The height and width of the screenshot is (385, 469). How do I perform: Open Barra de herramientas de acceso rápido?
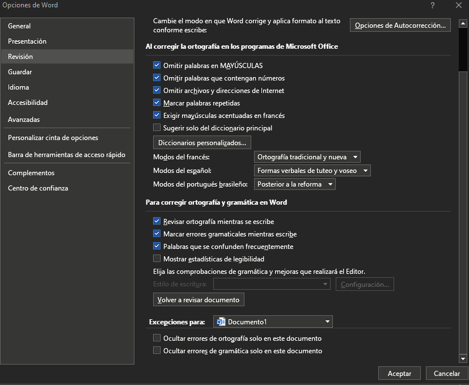click(x=67, y=155)
